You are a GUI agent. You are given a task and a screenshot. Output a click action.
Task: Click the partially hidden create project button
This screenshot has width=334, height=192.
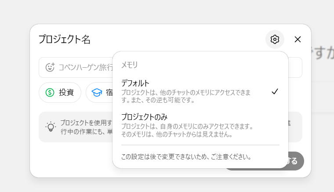[x=296, y=161]
